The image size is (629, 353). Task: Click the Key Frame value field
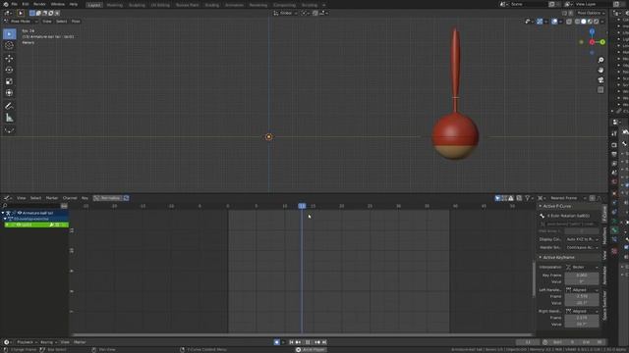point(582,276)
